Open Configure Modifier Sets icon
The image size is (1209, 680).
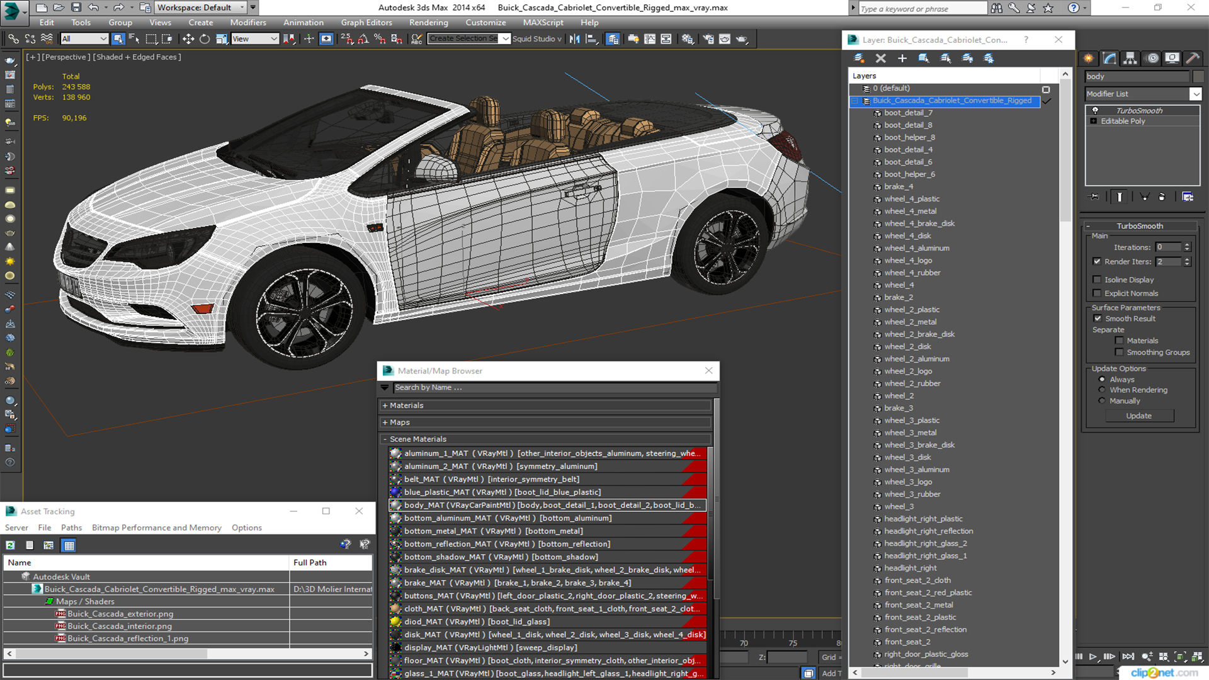point(1188,197)
